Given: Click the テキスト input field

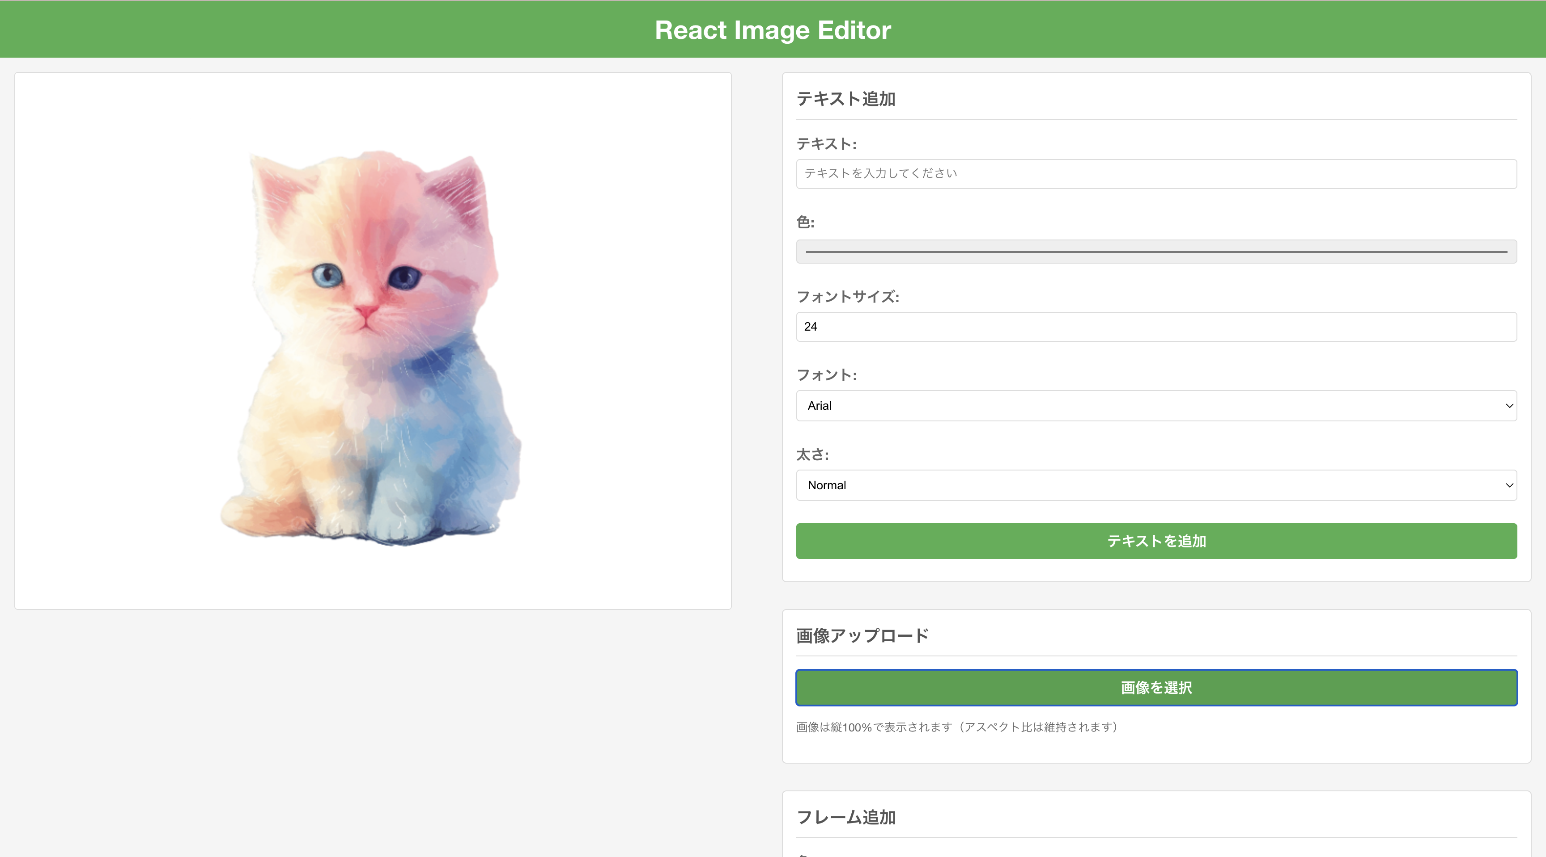Looking at the screenshot, I should (x=1156, y=174).
